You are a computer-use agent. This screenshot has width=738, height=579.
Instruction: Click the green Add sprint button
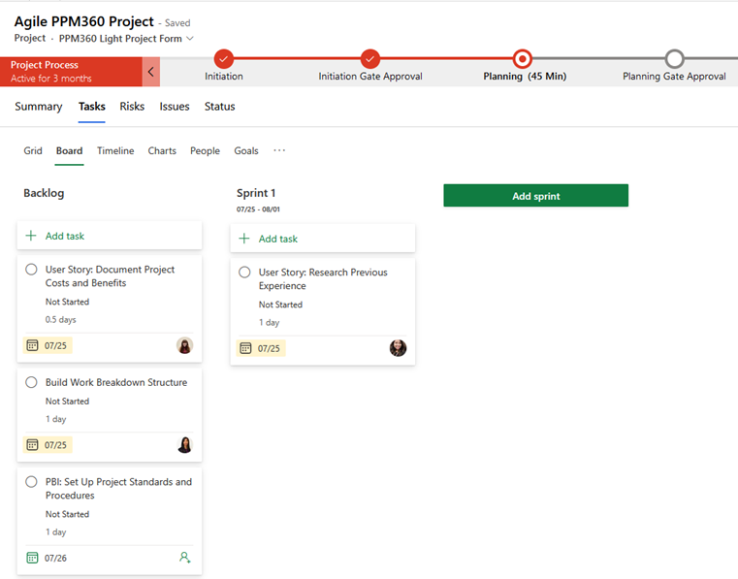point(535,196)
